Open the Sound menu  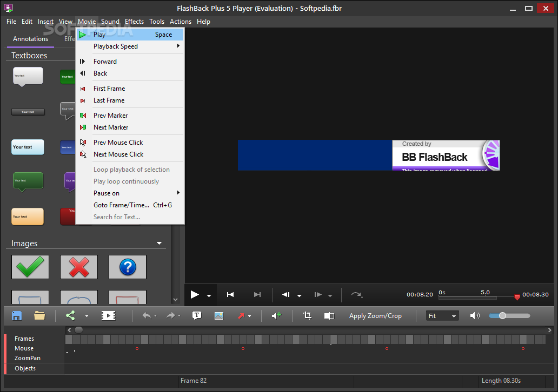pos(110,21)
